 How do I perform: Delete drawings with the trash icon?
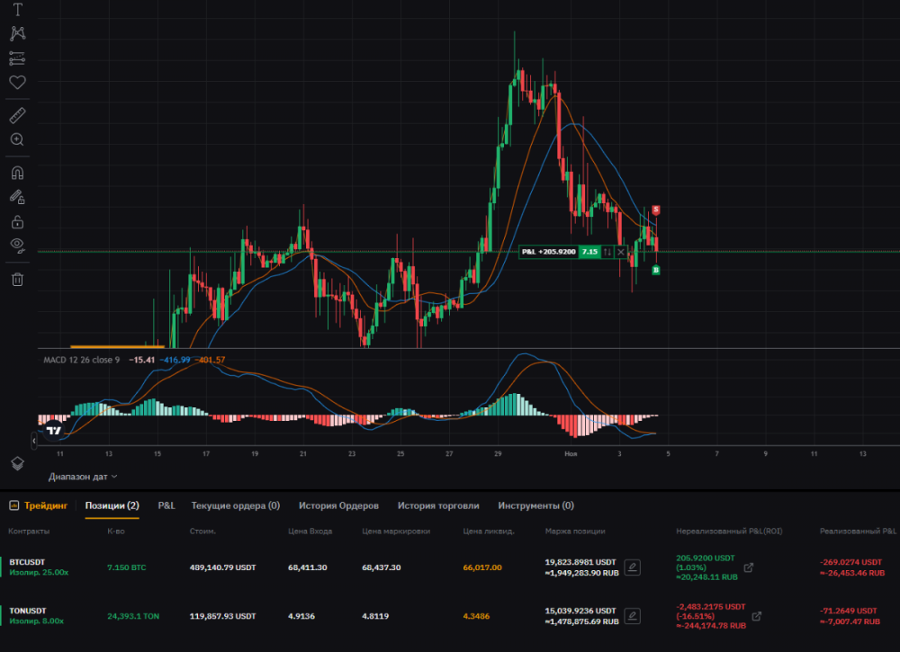pos(17,279)
